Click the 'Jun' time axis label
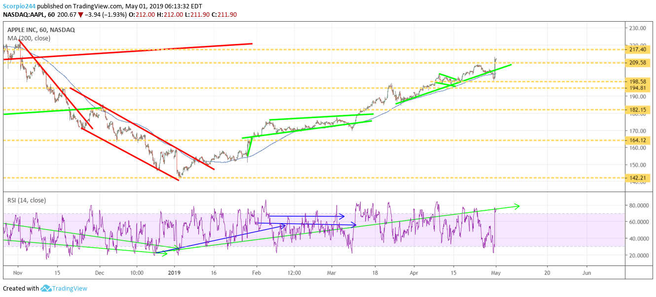The width and height of the screenshot is (656, 297). (x=587, y=272)
